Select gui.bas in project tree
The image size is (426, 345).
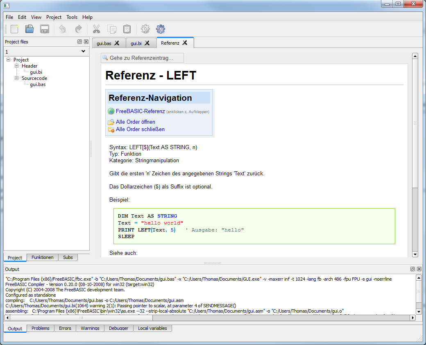tap(38, 84)
